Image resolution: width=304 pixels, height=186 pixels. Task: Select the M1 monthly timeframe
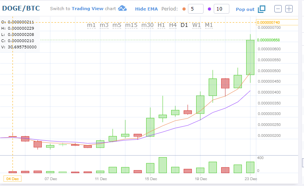tap(209, 25)
